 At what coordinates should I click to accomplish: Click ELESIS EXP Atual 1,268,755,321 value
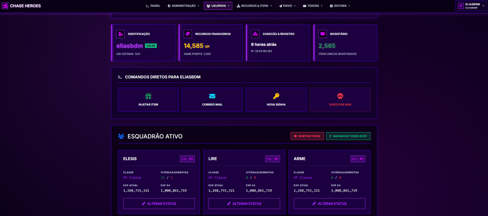tap(136, 190)
